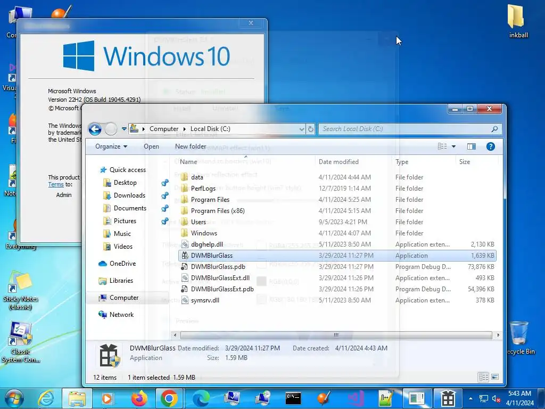545x409 pixels.
Task: Switch to large thumbnails icon in status bar
Action: tap(495, 377)
